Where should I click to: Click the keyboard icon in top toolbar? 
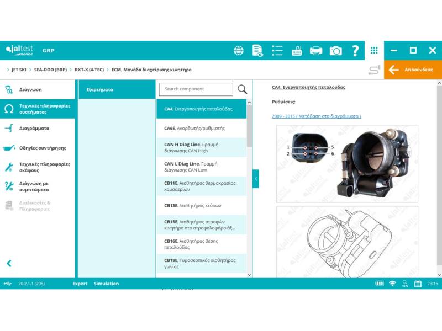point(297,51)
